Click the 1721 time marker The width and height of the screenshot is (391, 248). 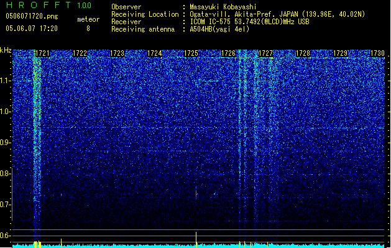[42, 53]
